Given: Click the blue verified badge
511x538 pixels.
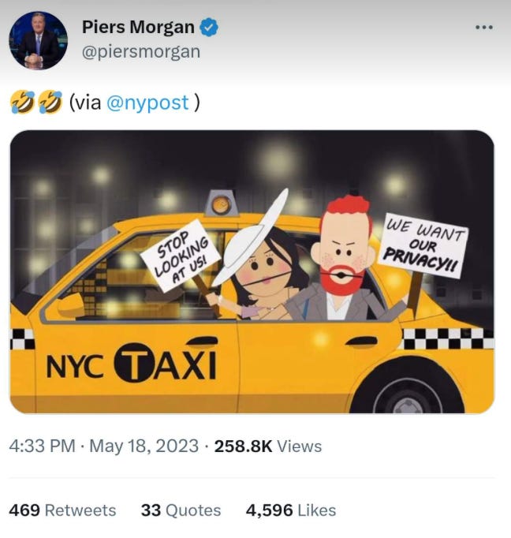Looking at the screenshot, I should pyautogui.click(x=209, y=28).
